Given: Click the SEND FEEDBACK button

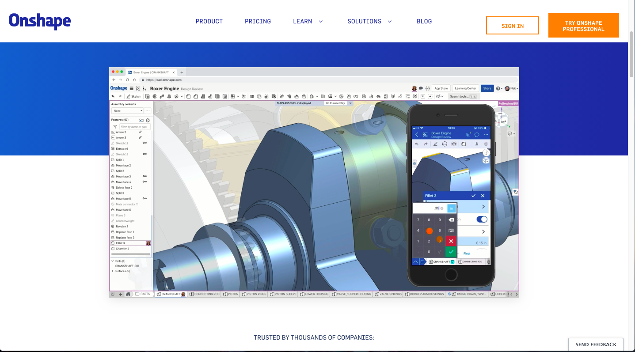Looking at the screenshot, I should click(596, 344).
